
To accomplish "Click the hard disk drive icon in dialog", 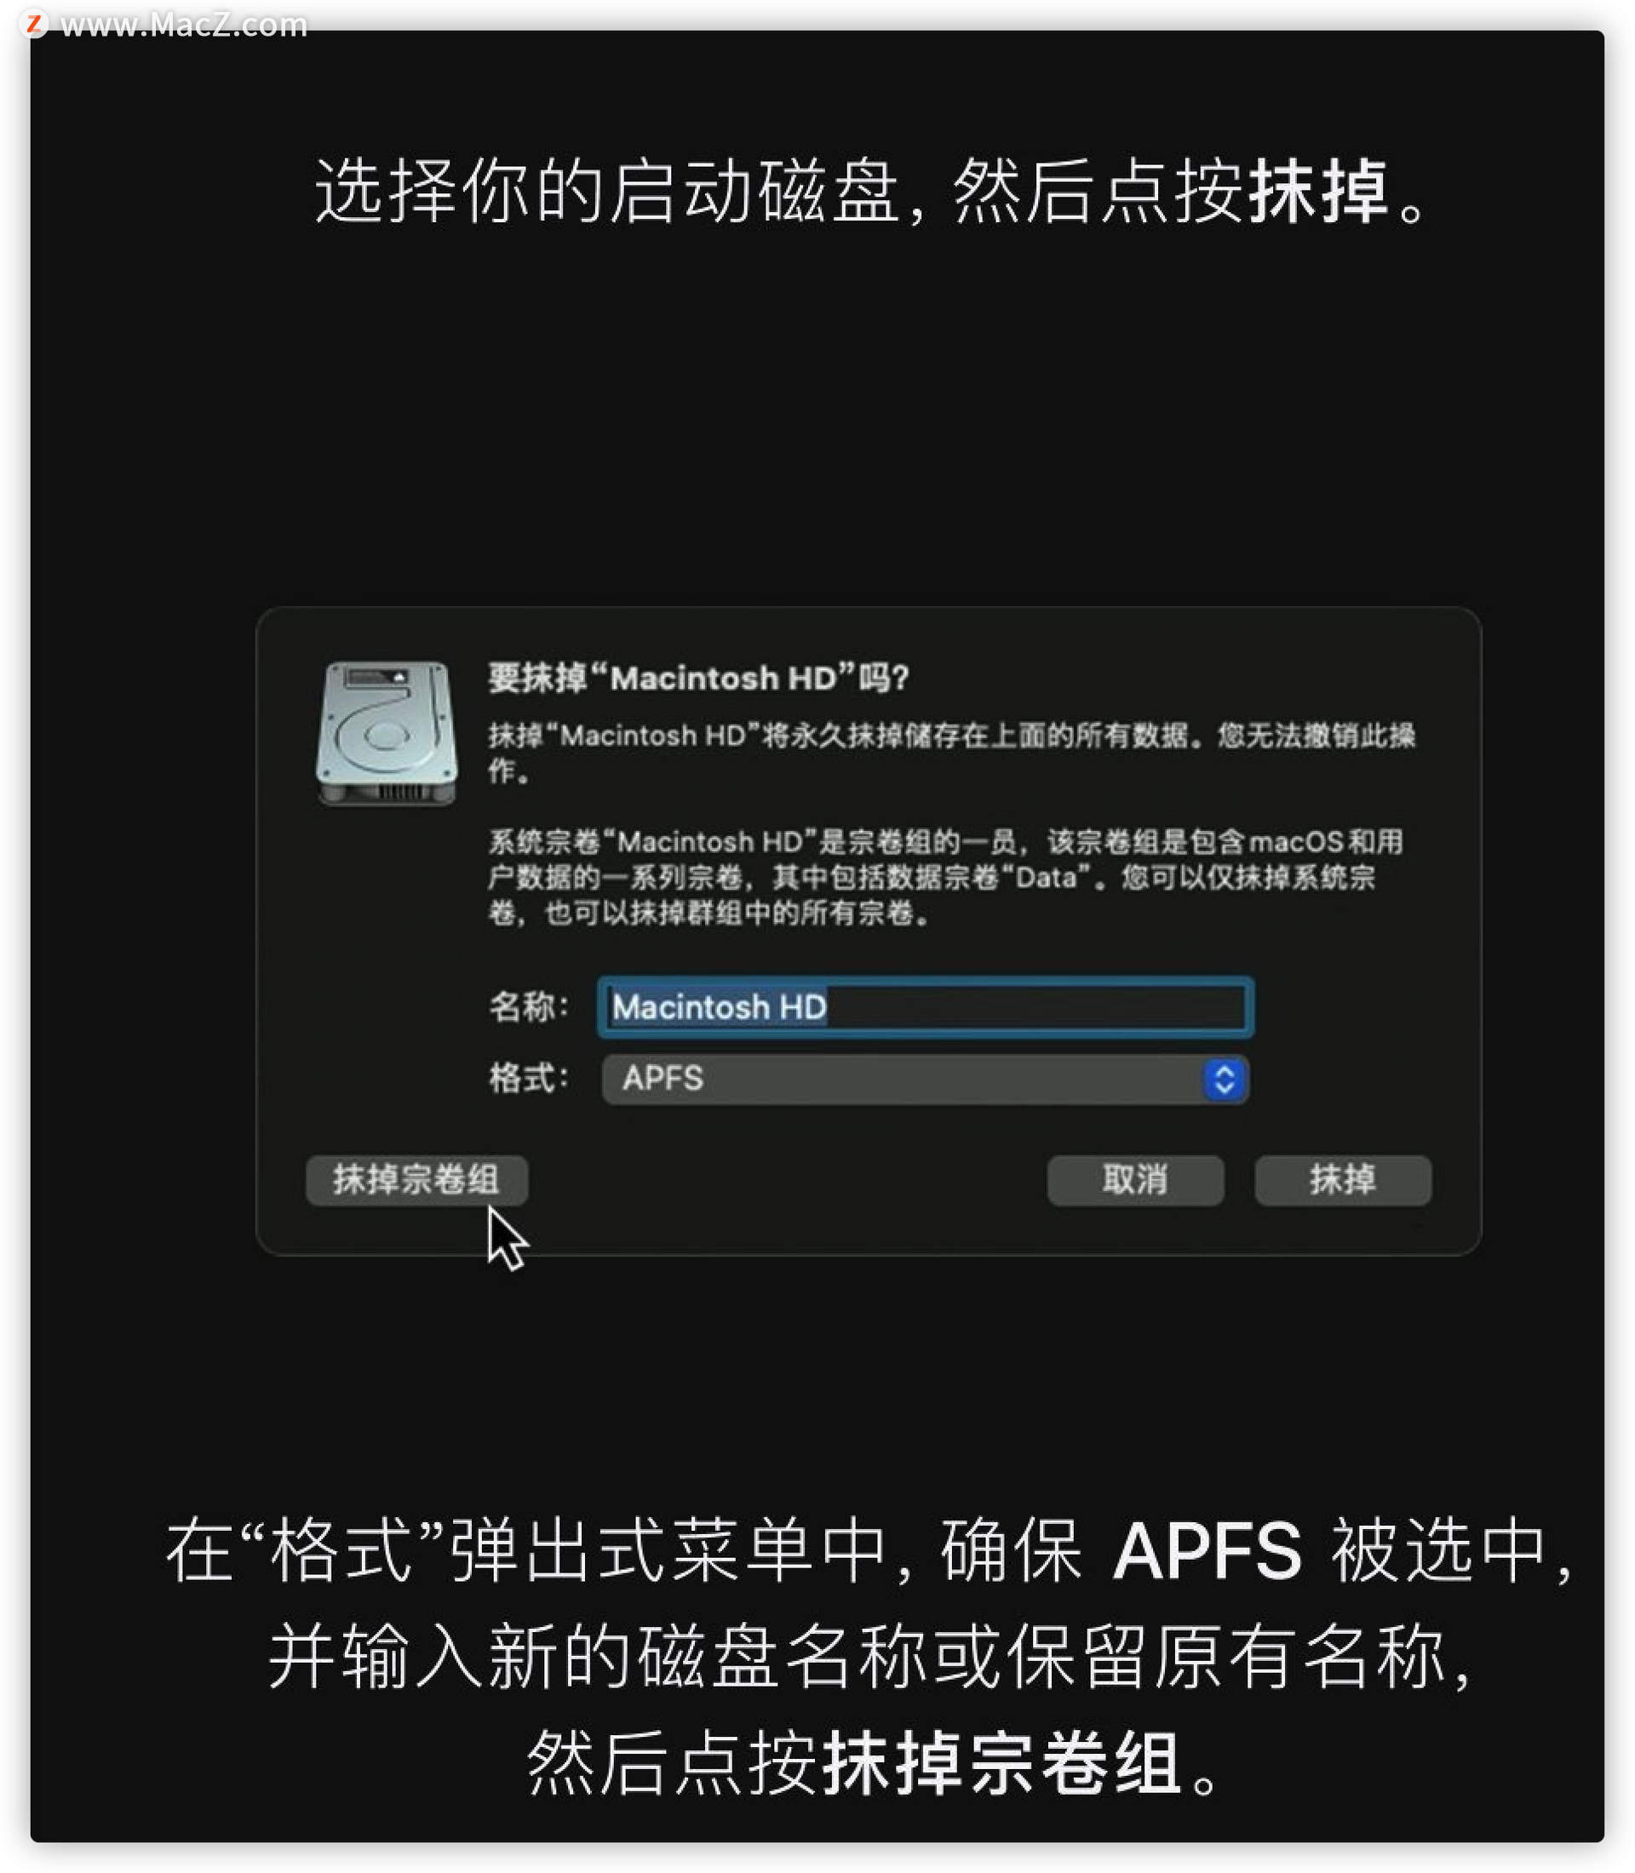I will 386,732.
